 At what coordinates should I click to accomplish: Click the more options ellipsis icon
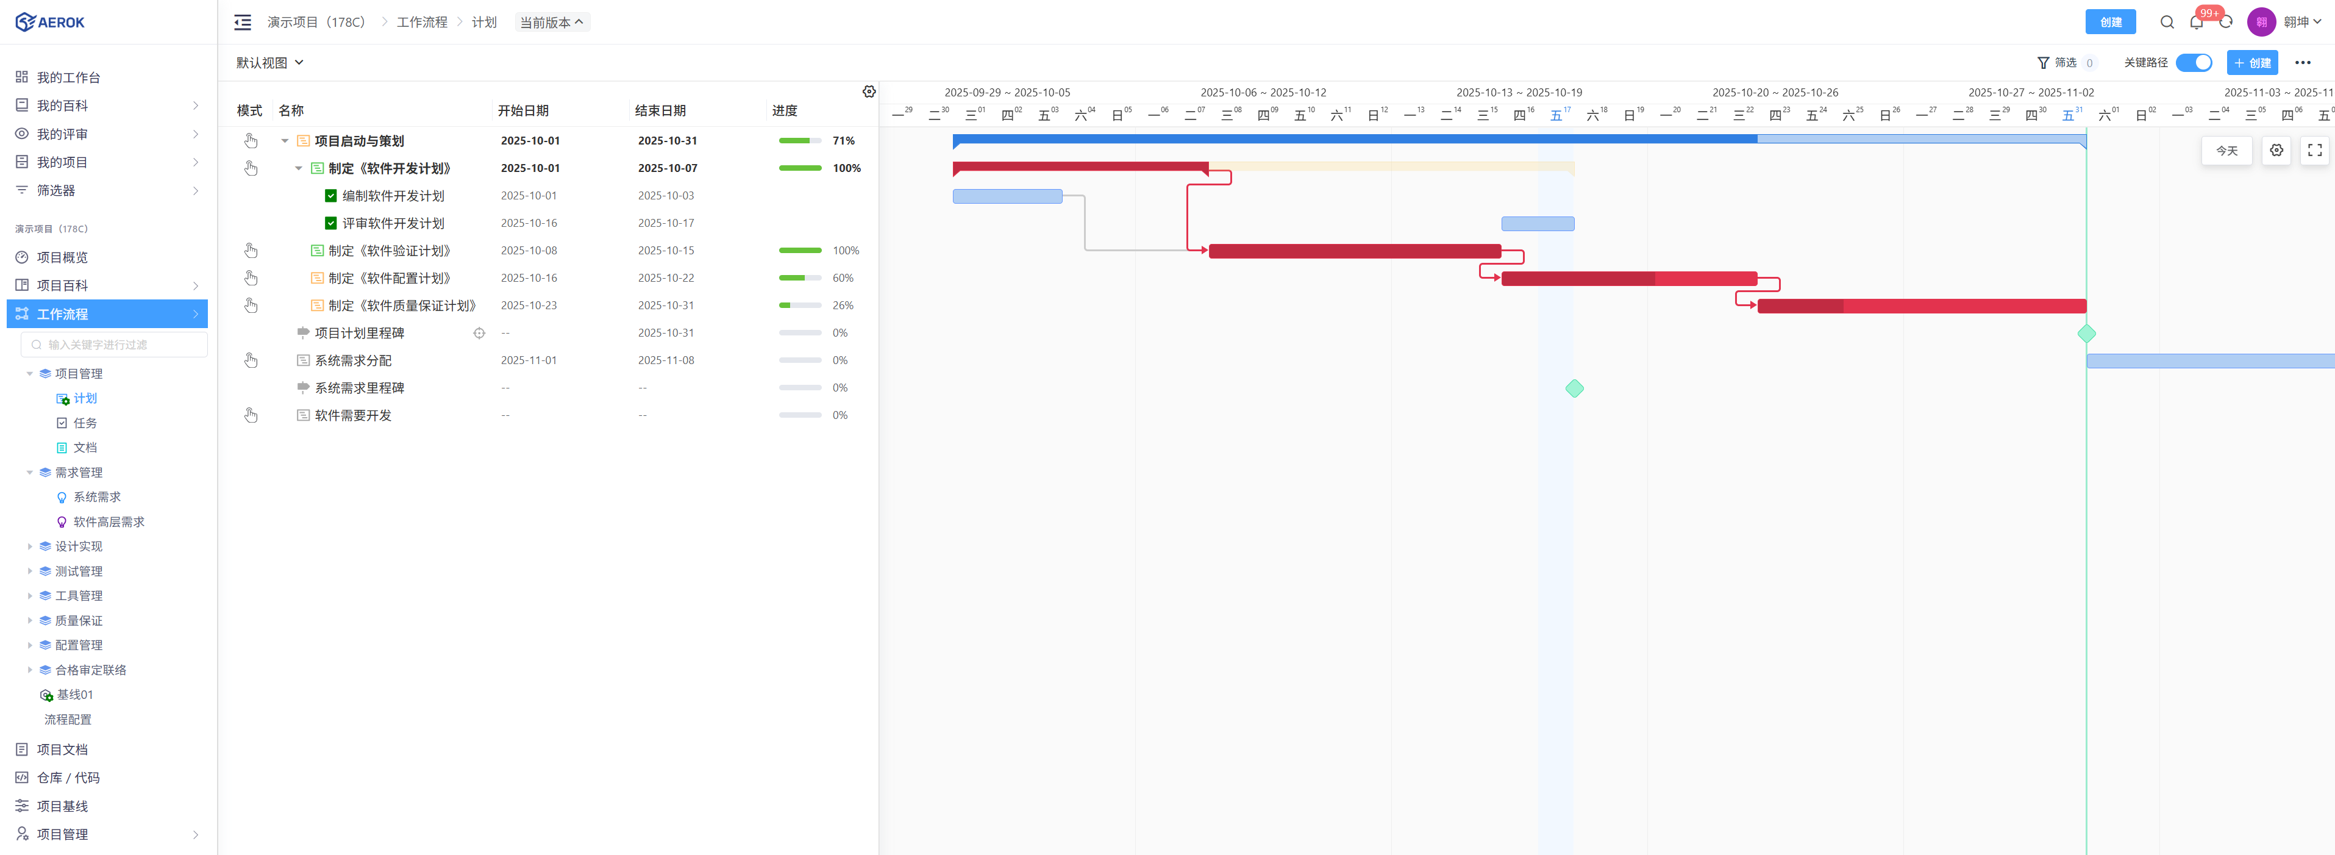coord(2302,63)
